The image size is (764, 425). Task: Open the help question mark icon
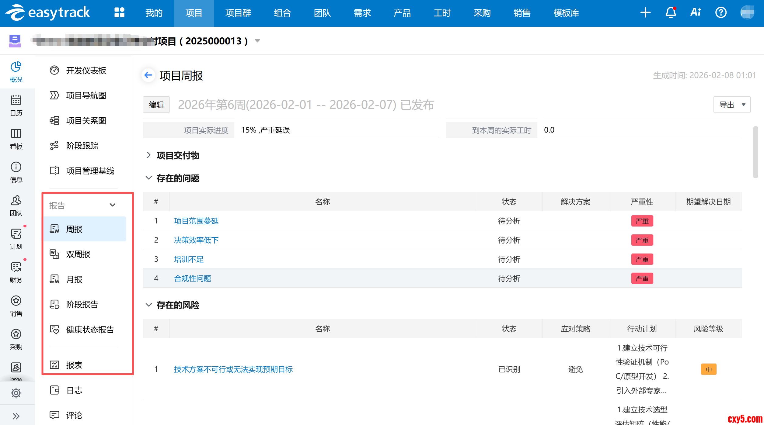(x=721, y=13)
